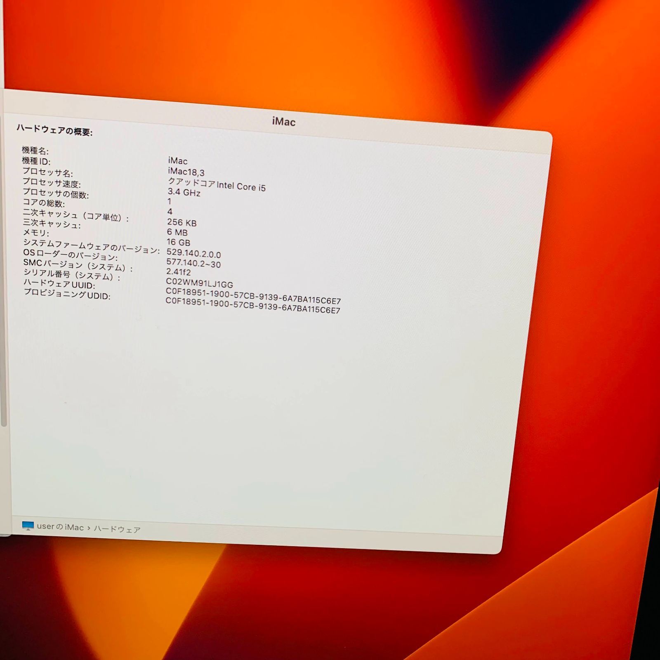
Task: Select the 'プロセッサの個数:' label
Action: [55, 193]
